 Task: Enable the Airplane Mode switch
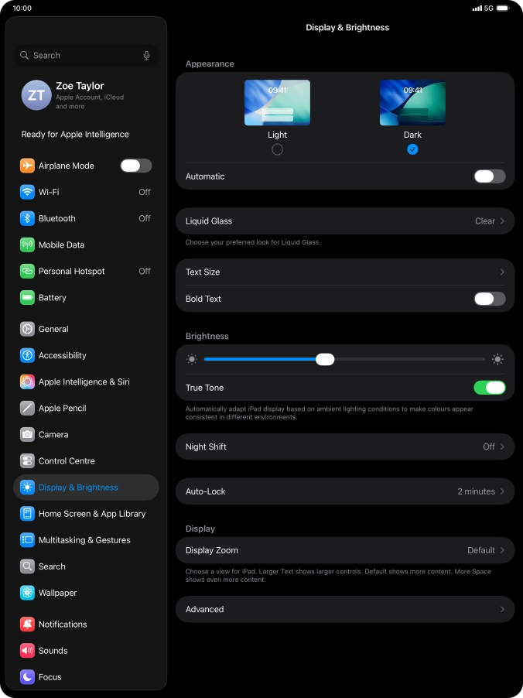pyautogui.click(x=136, y=166)
